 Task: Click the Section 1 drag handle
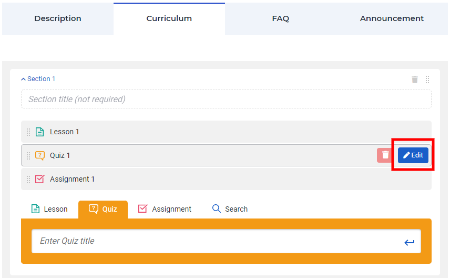pyautogui.click(x=427, y=80)
